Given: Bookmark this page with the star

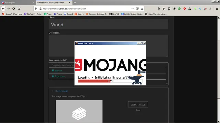Looking at the screenshot, I should pyautogui.click(x=142, y=9).
